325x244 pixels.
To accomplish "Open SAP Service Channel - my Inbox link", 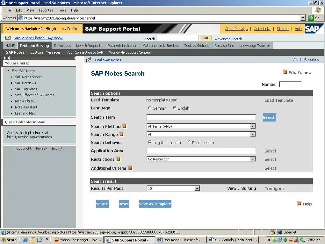I will pos(38,38).
